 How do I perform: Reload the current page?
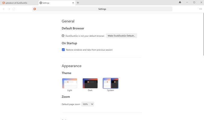14,9
